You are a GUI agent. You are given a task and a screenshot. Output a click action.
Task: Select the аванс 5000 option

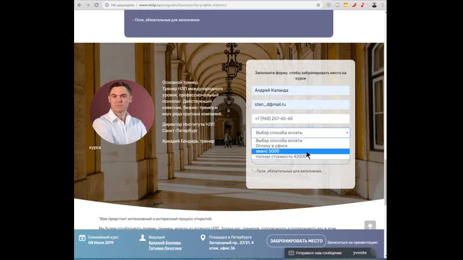pos(300,151)
